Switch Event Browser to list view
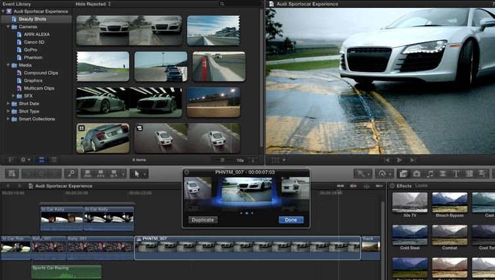The width and height of the screenshot is (495, 280). [54, 160]
